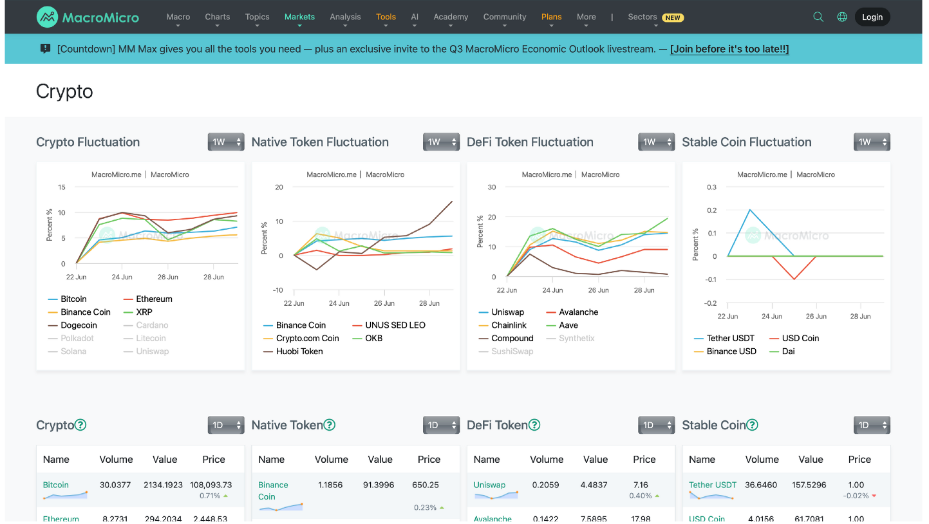
Task: Toggle USD Coin series in Stable Coin legend
Action: pos(793,339)
